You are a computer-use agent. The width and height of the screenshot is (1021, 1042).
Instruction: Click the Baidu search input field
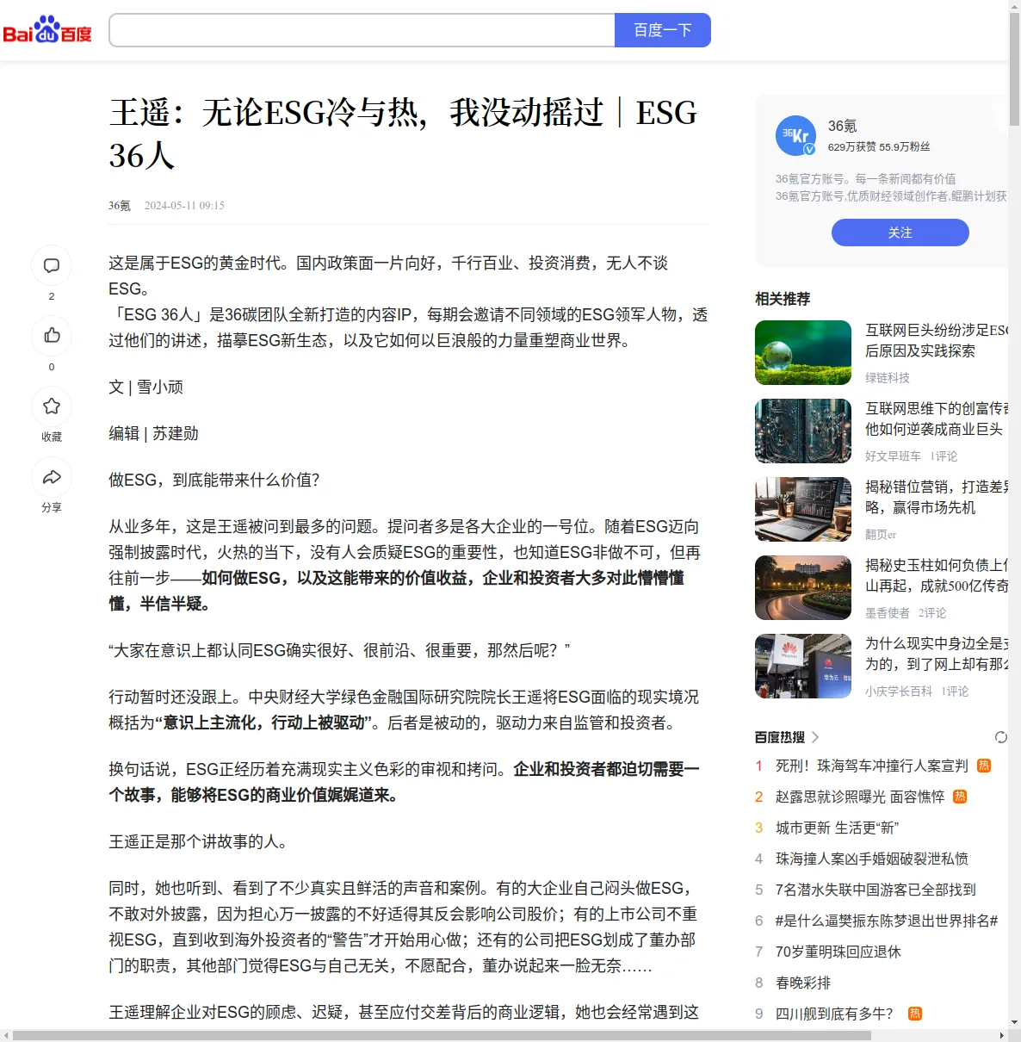pyautogui.click(x=362, y=30)
